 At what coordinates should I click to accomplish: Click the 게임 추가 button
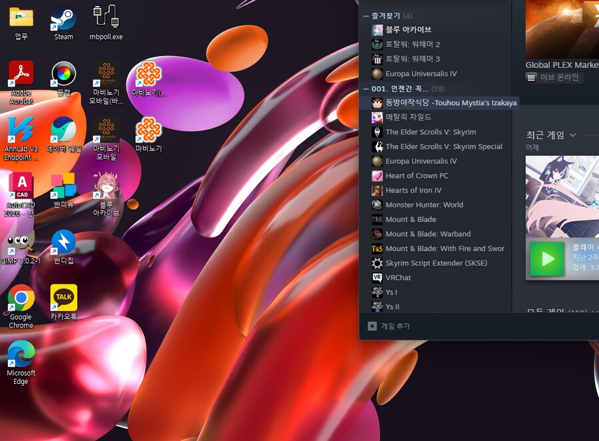pyautogui.click(x=389, y=326)
